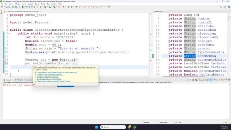Click the Pin editor toolbar icon
Screen dimensions: 231x130
109,7
